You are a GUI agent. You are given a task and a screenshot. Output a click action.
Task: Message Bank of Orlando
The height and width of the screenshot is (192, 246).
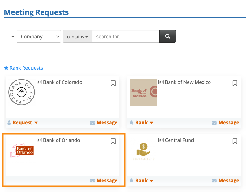coord(104,181)
